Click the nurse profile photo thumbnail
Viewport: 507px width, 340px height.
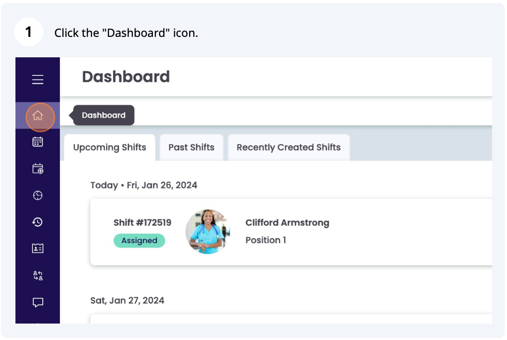click(208, 232)
